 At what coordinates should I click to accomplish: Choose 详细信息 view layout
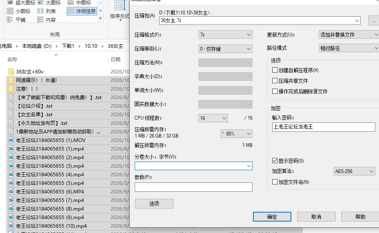click(82, 11)
